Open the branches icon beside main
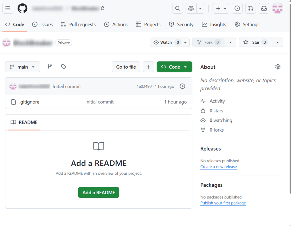This screenshot has height=226, width=291. pyautogui.click(x=50, y=67)
